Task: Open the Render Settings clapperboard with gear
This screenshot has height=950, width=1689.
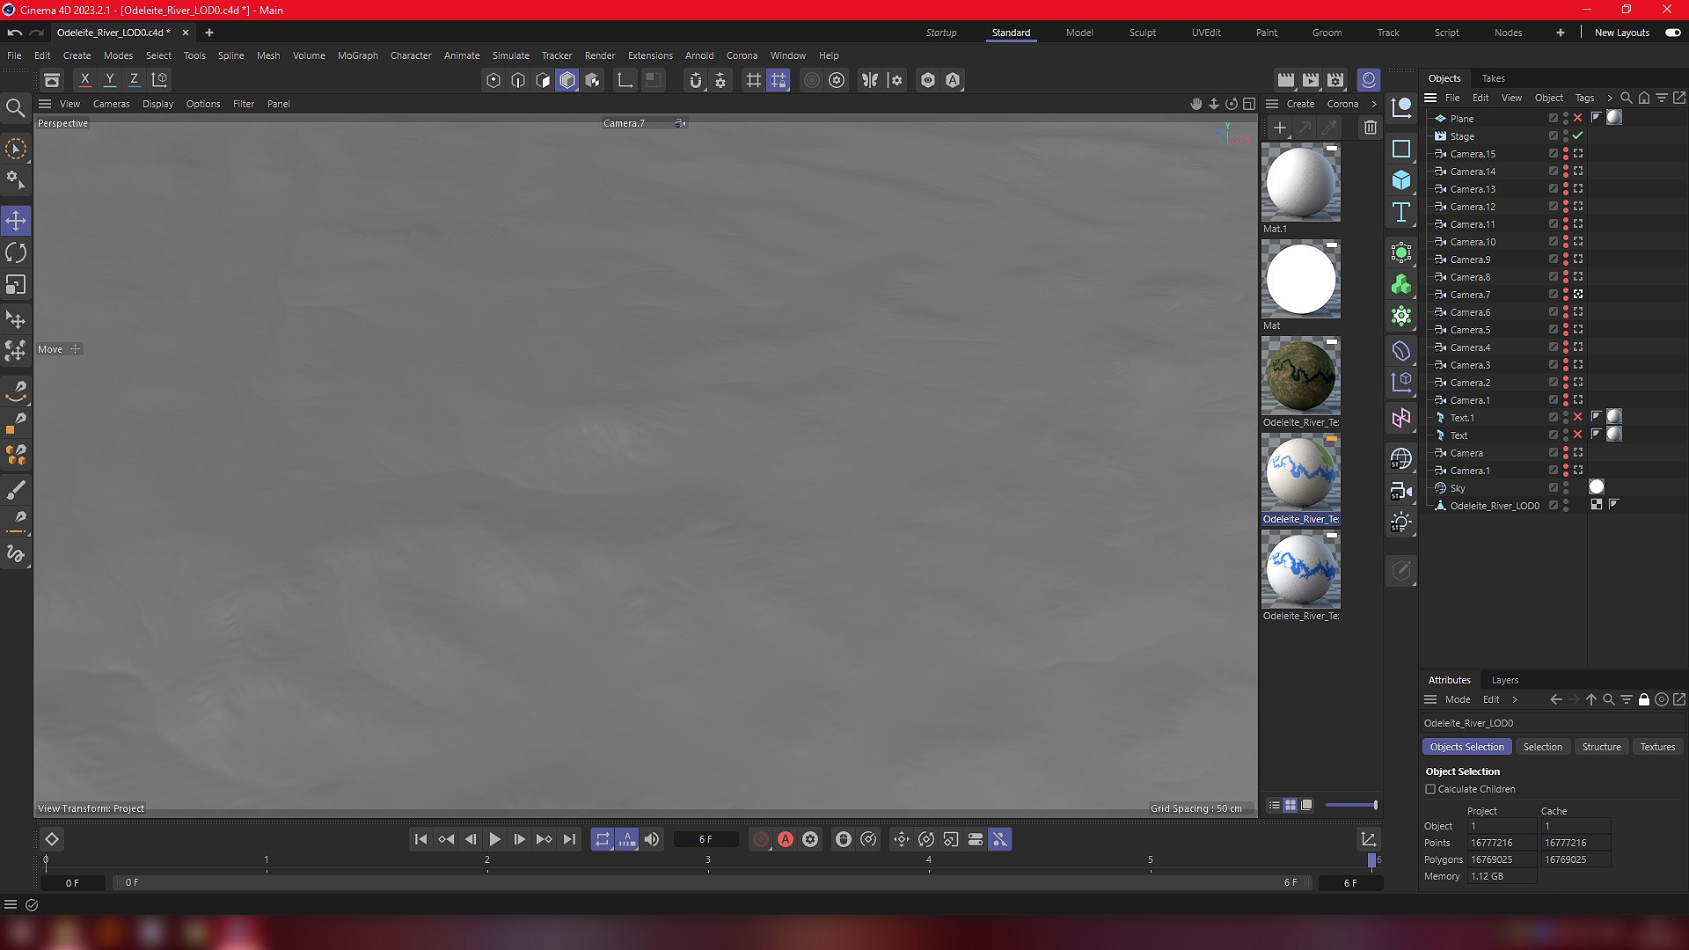Action: (1335, 80)
